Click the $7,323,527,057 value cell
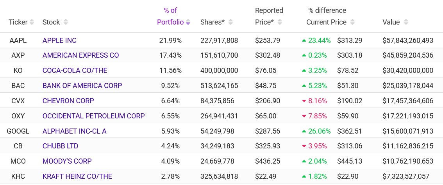The image size is (443, 185). [406, 176]
